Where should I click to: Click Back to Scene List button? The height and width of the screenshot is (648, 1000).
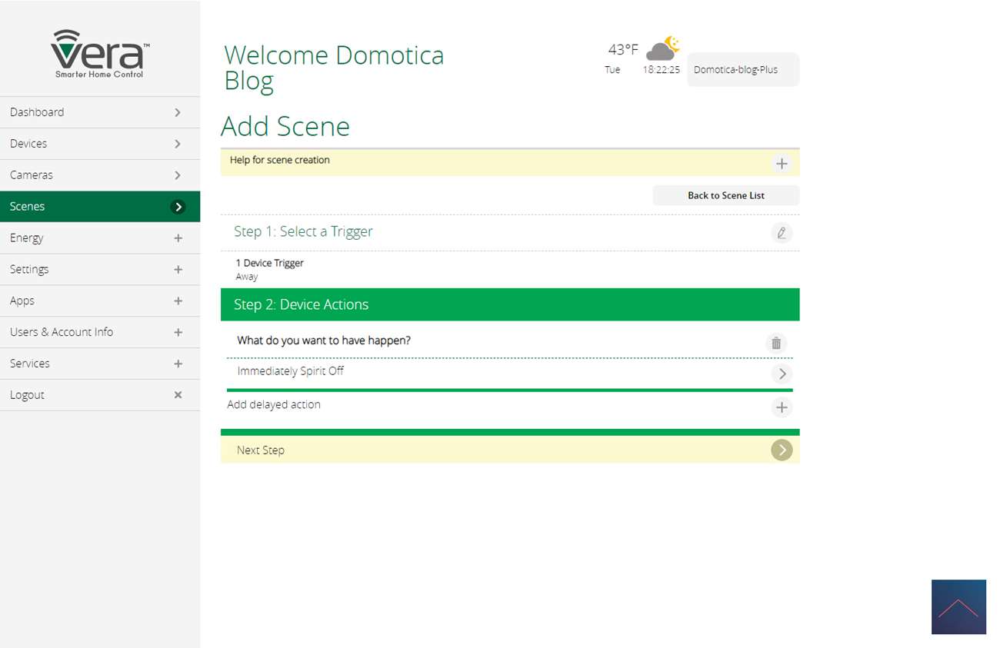725,195
